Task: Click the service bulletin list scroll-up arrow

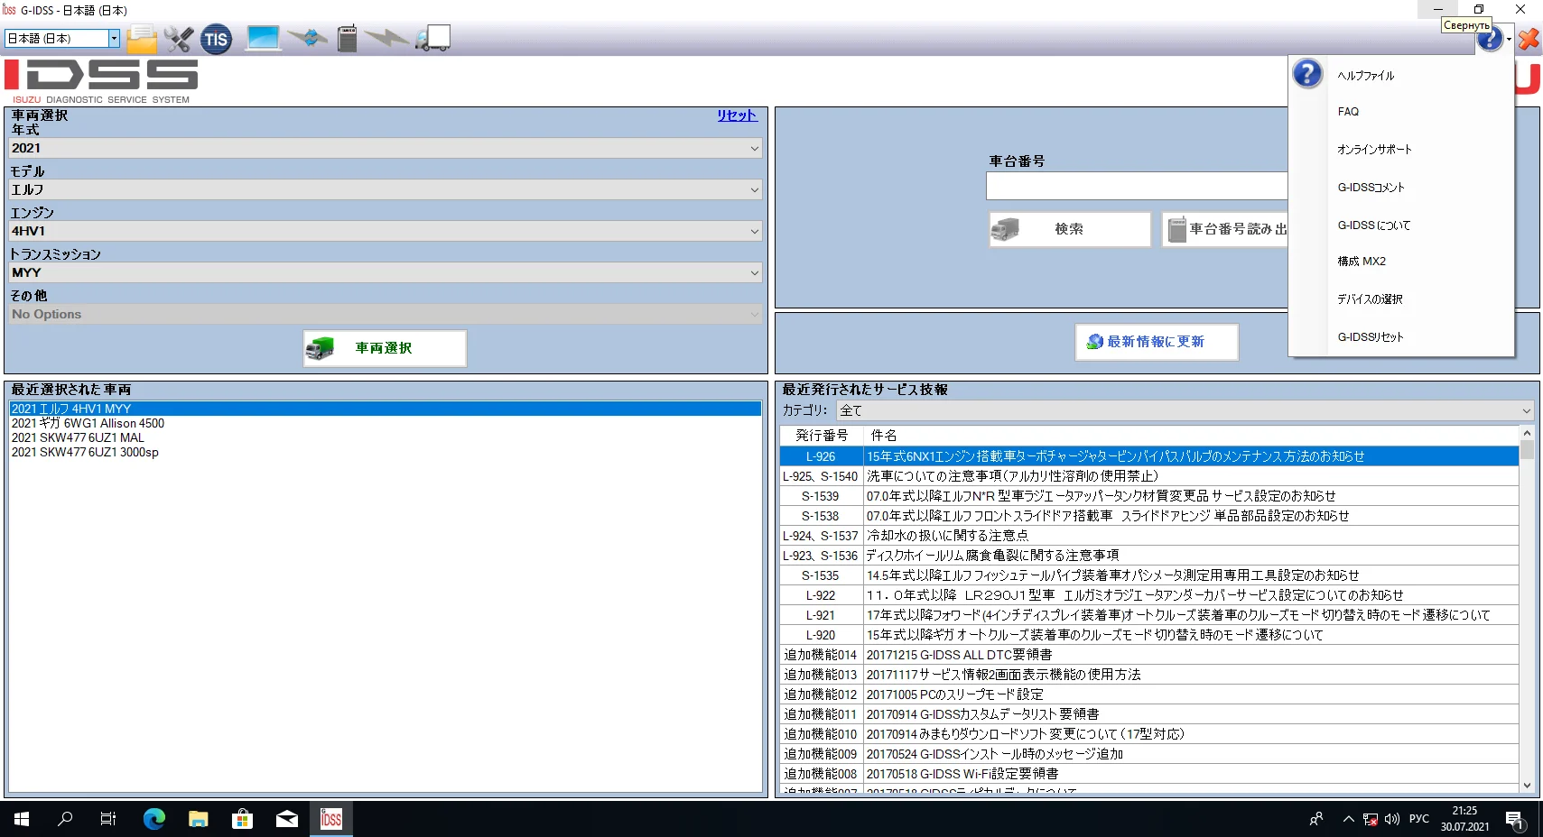Action: click(1527, 433)
